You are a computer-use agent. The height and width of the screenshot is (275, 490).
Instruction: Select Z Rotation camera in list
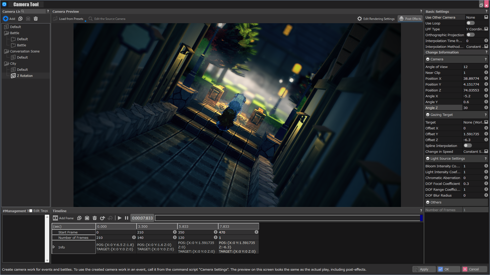coord(24,76)
